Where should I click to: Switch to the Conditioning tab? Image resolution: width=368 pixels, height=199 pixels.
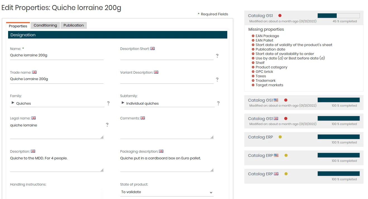coord(45,25)
